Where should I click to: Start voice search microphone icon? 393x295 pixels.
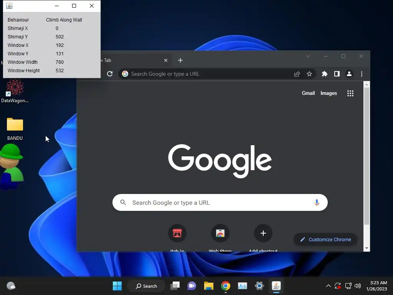click(x=317, y=202)
